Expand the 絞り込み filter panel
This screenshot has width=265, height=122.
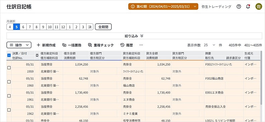134,36
